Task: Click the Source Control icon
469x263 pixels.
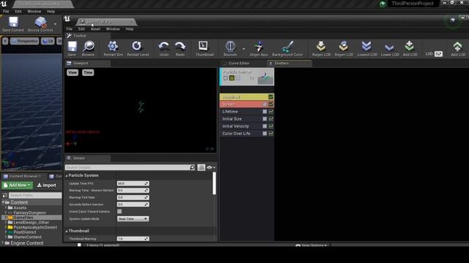Action: click(40, 23)
